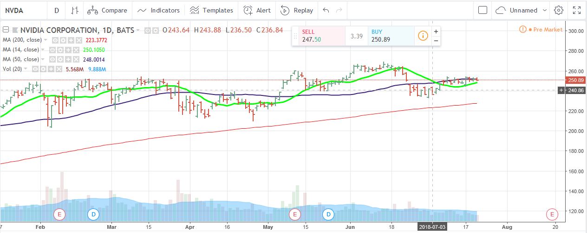Image resolution: width=587 pixels, height=233 pixels.
Task: Click the plus button at 240.86
Action: click(x=561, y=90)
